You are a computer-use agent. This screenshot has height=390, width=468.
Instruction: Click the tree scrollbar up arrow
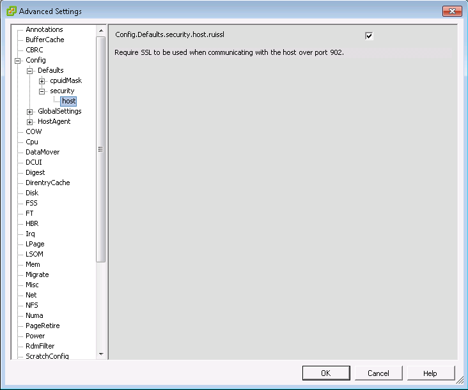(x=101, y=31)
